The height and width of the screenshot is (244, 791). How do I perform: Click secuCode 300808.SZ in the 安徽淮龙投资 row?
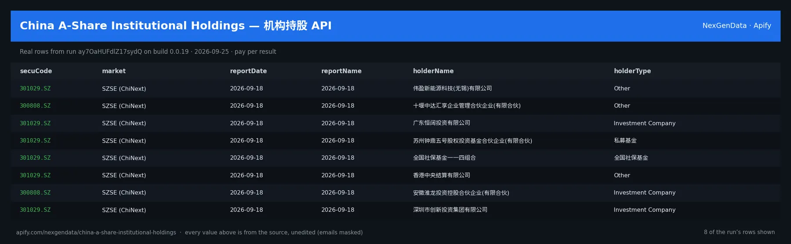tap(35, 193)
